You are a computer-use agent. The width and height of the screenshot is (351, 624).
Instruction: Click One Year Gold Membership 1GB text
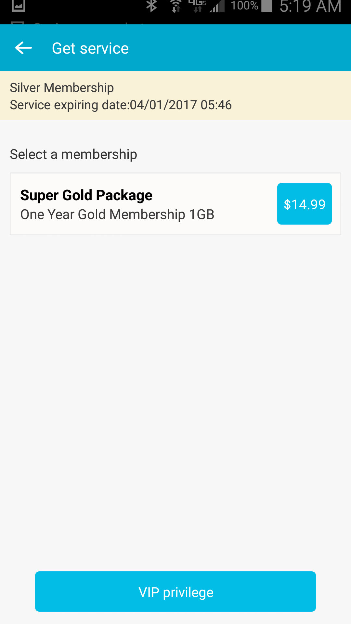coord(117,214)
